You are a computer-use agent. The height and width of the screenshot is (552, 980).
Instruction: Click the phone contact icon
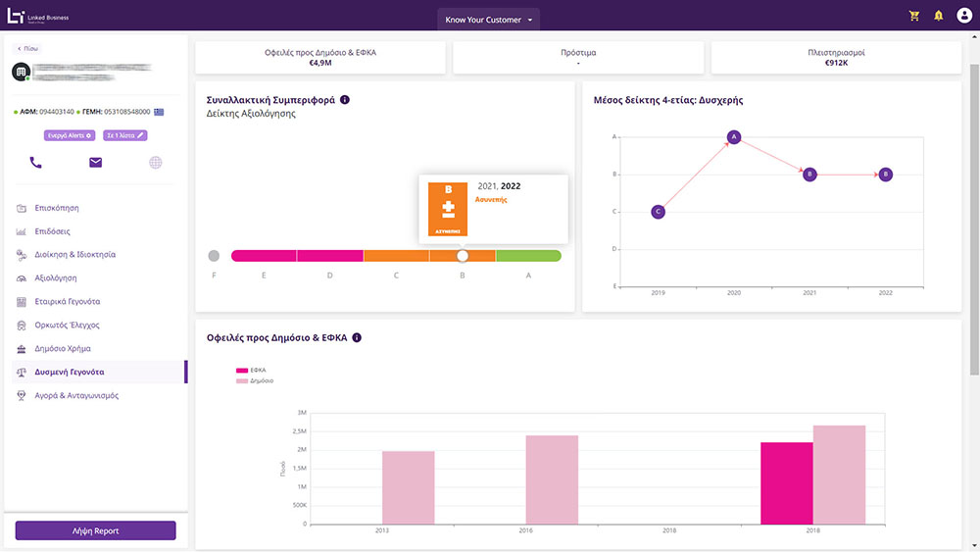click(35, 163)
